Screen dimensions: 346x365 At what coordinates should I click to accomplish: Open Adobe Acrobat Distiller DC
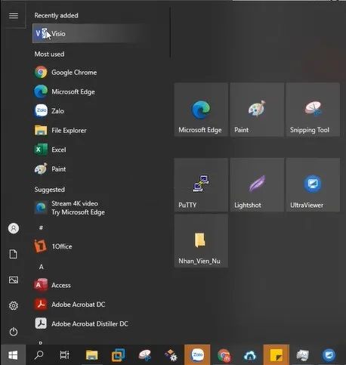(93, 323)
